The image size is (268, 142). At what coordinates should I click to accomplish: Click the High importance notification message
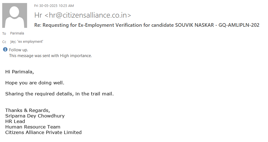pos(50,56)
